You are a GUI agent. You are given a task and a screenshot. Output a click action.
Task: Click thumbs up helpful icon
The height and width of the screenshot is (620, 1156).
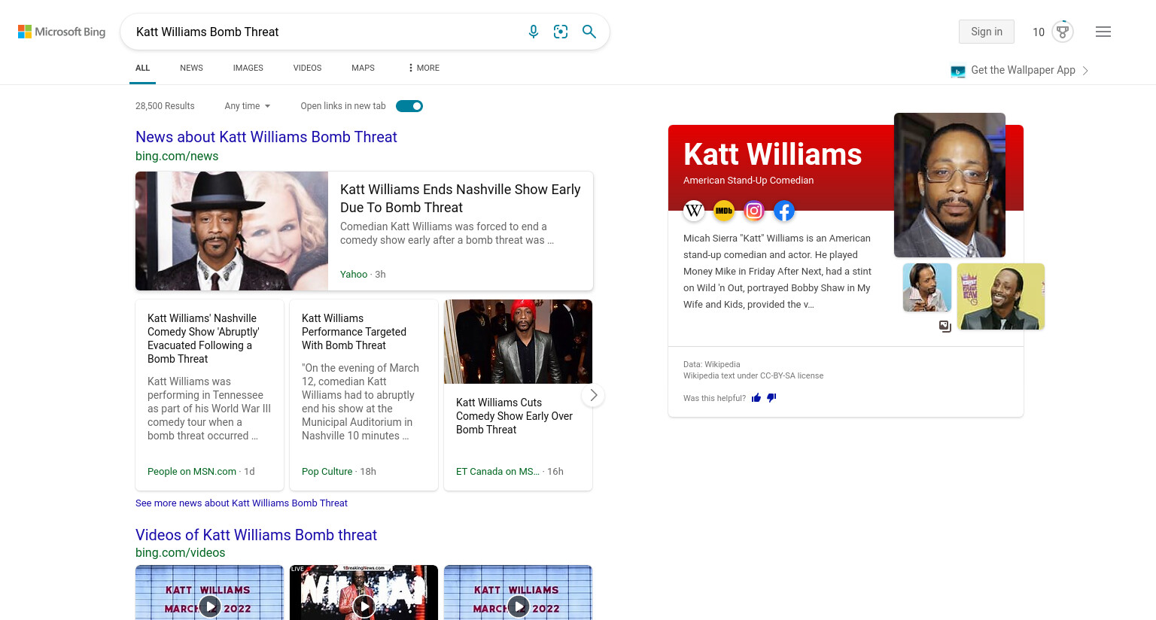756,398
